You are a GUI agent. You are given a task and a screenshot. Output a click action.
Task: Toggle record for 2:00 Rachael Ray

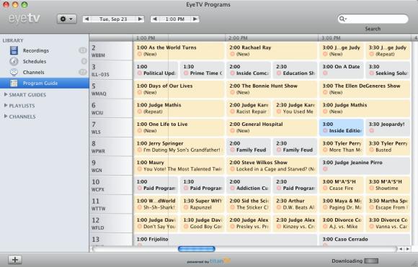[233, 54]
